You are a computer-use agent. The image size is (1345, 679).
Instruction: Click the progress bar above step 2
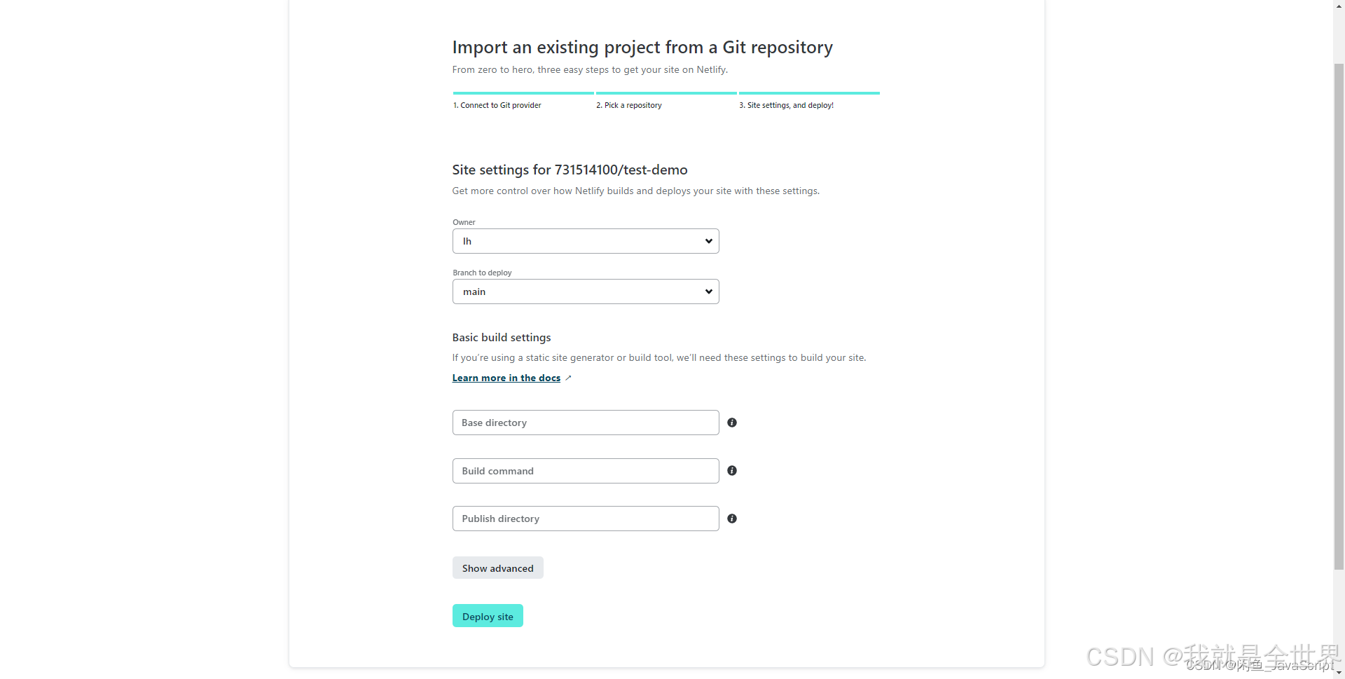[666, 92]
